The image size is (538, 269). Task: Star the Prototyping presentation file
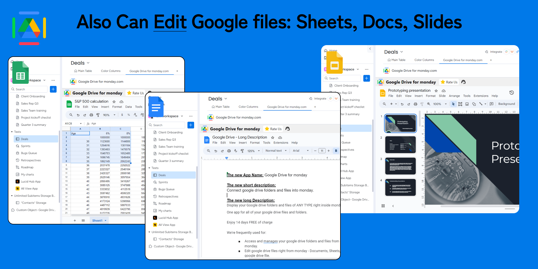tap(436, 91)
